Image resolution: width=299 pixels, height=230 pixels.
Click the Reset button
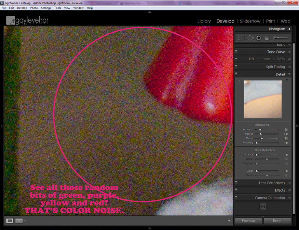277,221
